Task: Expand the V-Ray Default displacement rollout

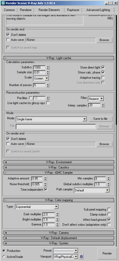Action: click(59, 238)
